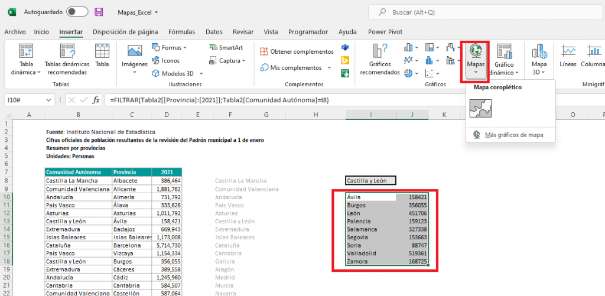Screen dimensions: 605x296
Task: Open Tablas dinámicas recomendadas
Action: pos(67,52)
